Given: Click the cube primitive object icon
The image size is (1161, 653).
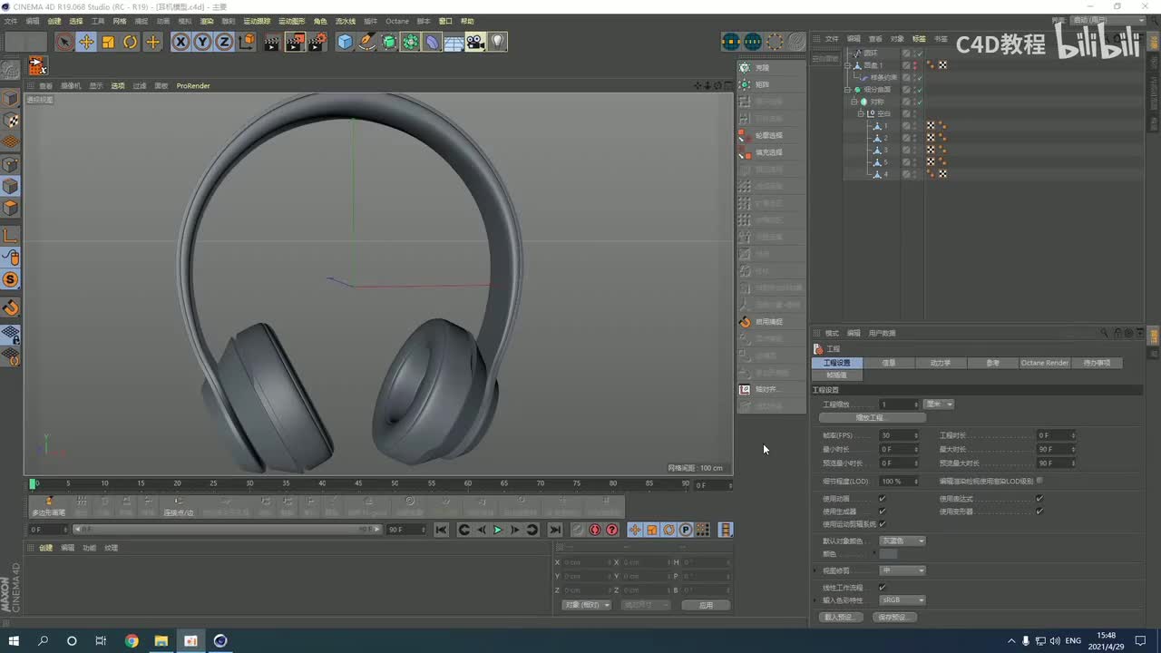Looking at the screenshot, I should point(345,42).
